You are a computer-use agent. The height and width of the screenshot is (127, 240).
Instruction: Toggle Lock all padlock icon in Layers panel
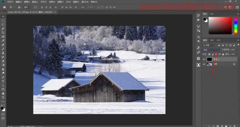click(x=223, y=54)
